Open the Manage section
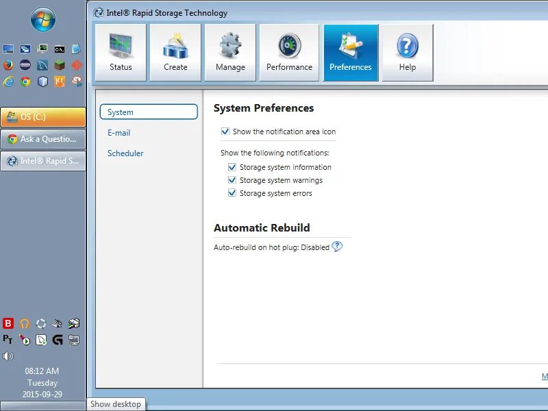 coord(230,53)
